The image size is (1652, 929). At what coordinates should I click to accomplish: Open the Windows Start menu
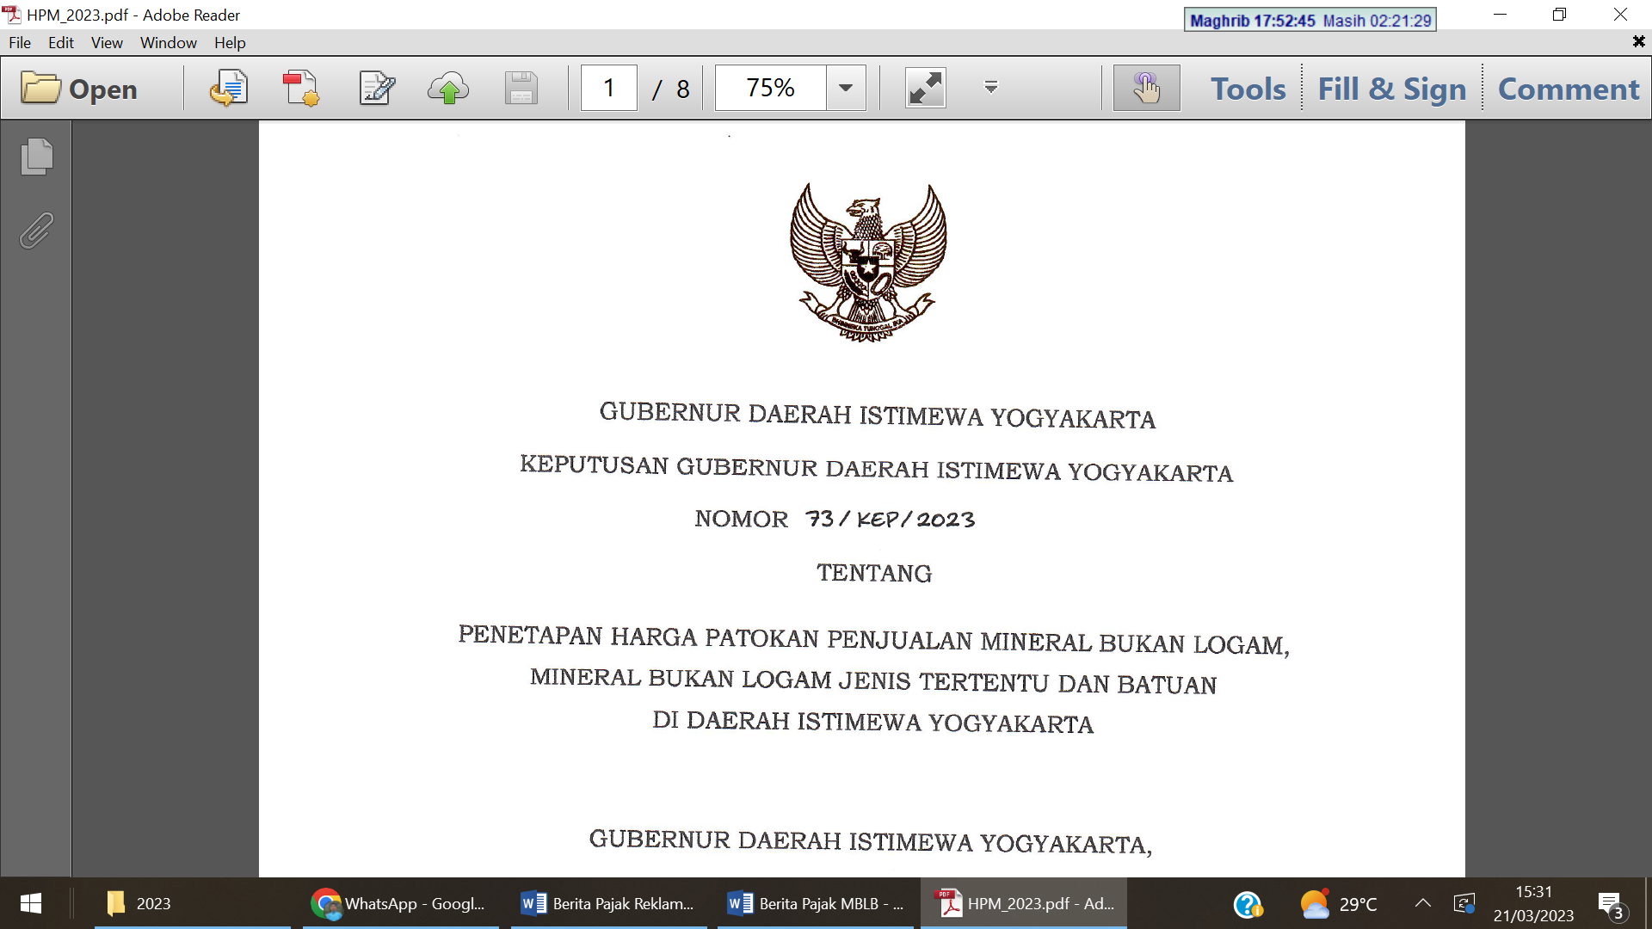click(x=31, y=903)
